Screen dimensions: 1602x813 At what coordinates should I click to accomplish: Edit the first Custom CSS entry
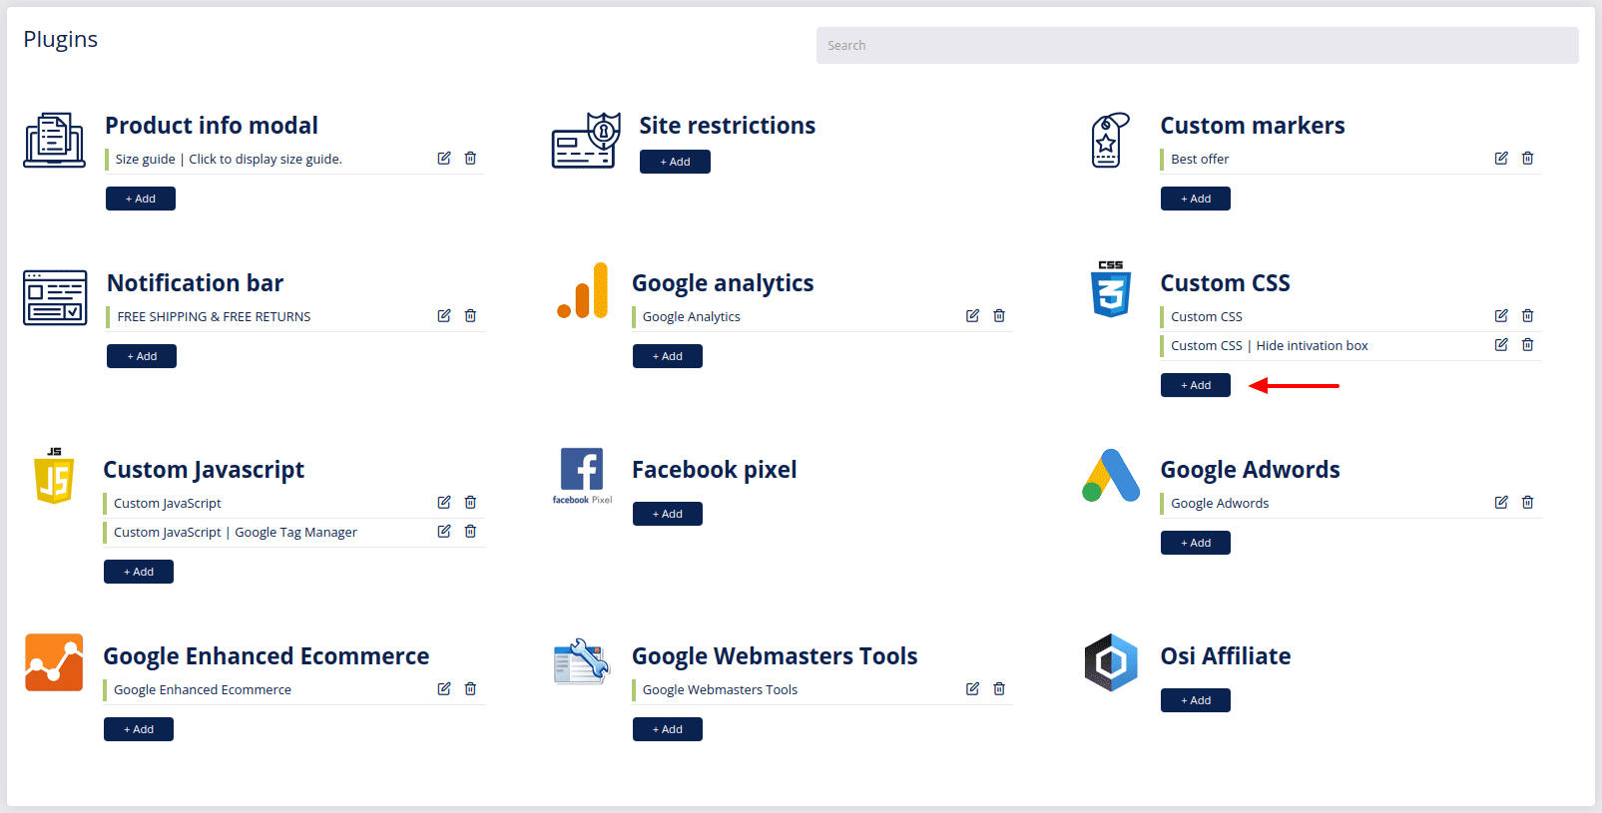pos(1501,315)
